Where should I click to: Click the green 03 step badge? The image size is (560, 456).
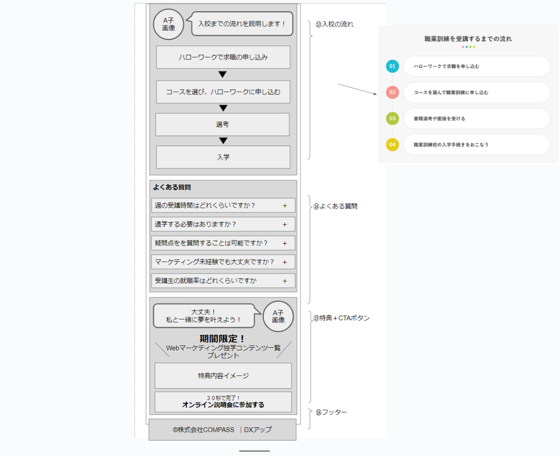point(392,119)
